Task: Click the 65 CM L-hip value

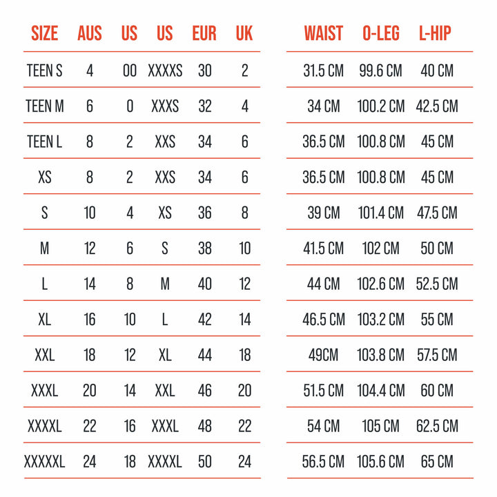Action: [437, 461]
